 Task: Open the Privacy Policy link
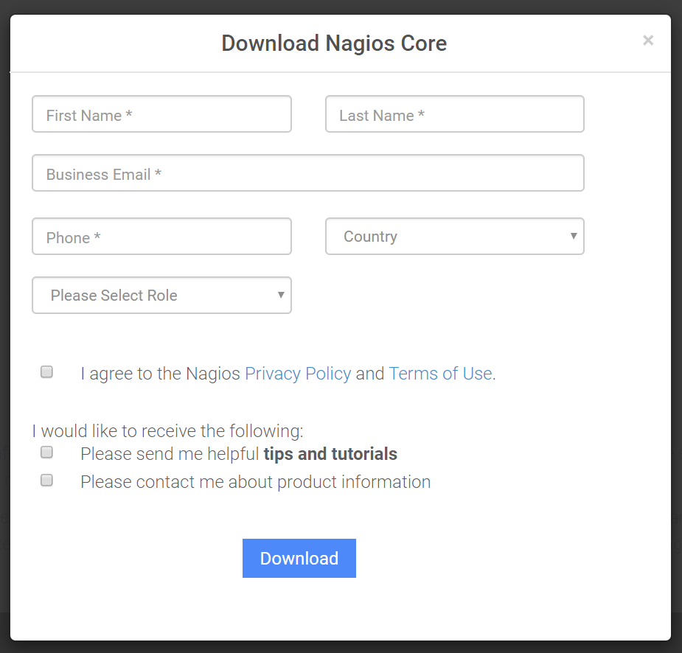click(x=298, y=374)
